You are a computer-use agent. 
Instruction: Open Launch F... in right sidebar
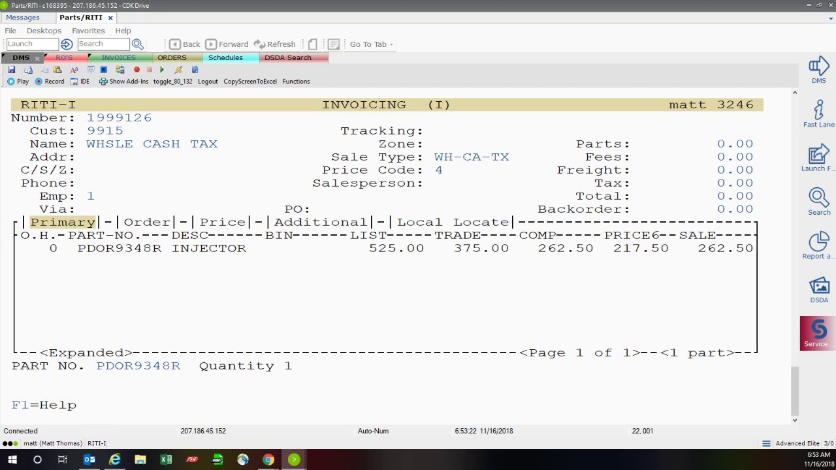pos(818,159)
